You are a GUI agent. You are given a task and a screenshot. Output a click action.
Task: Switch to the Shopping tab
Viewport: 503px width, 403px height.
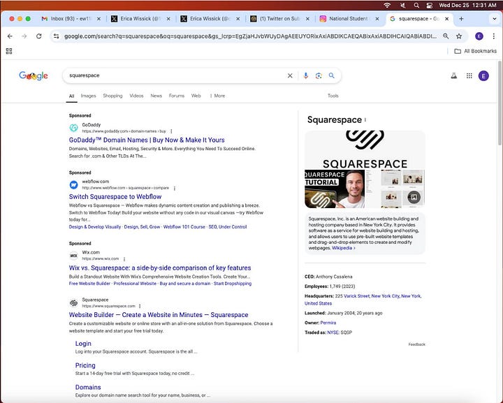(x=112, y=96)
